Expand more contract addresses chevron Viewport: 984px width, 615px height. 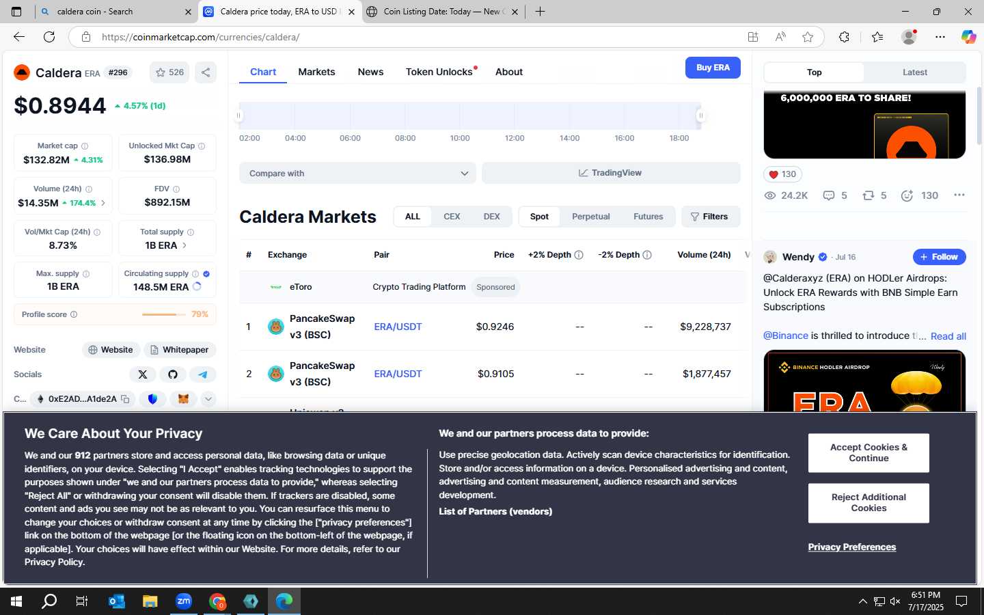(208, 399)
